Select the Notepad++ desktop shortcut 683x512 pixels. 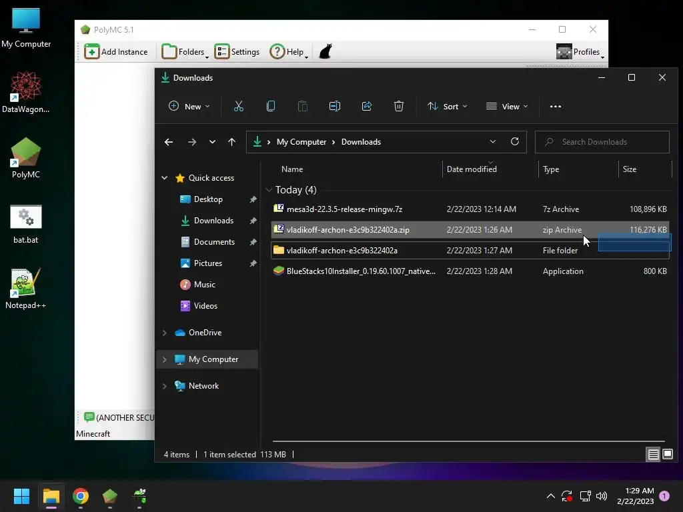pyautogui.click(x=26, y=289)
